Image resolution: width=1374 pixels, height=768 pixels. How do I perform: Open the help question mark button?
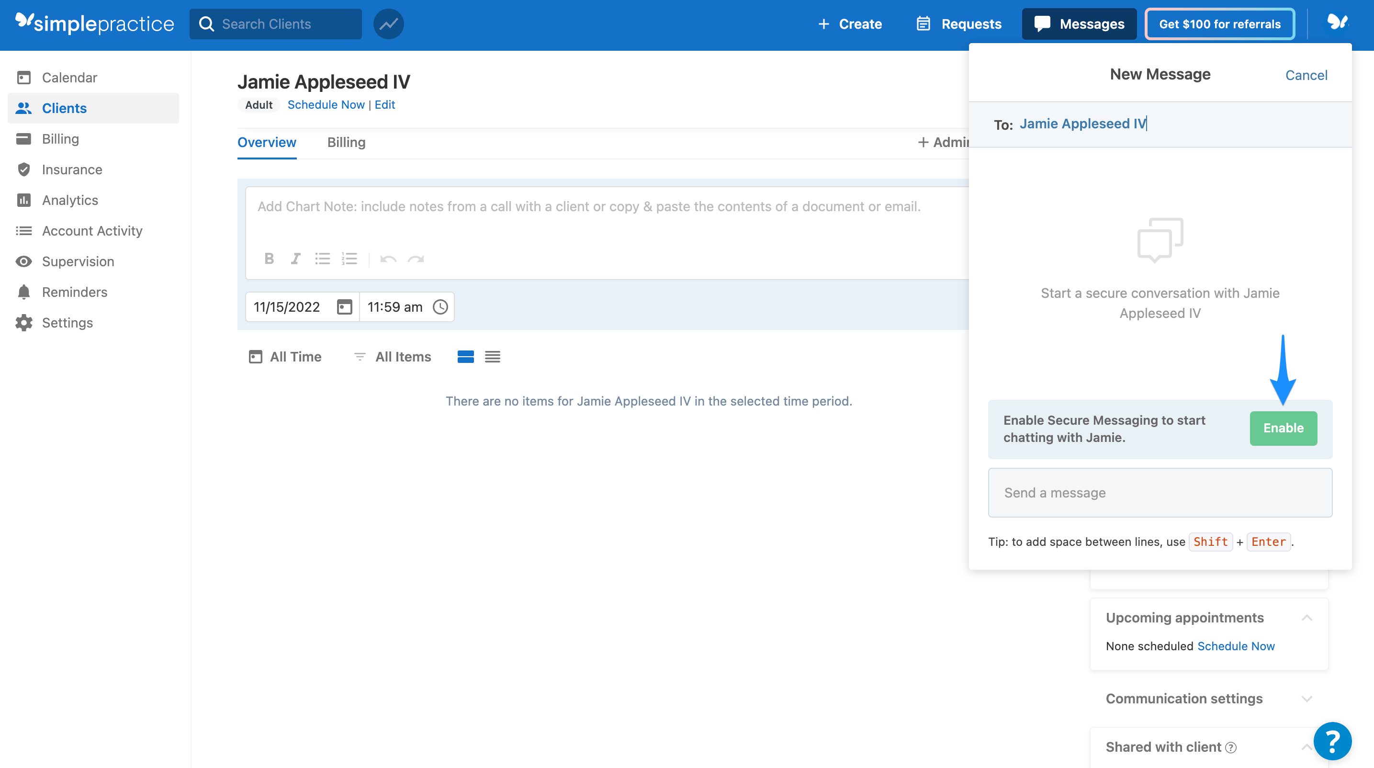(1332, 741)
